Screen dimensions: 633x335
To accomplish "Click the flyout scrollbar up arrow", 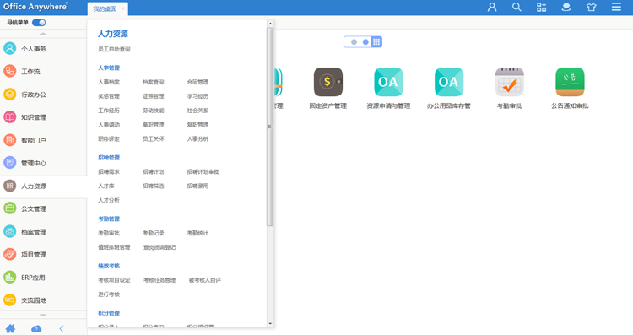I will tap(270, 24).
